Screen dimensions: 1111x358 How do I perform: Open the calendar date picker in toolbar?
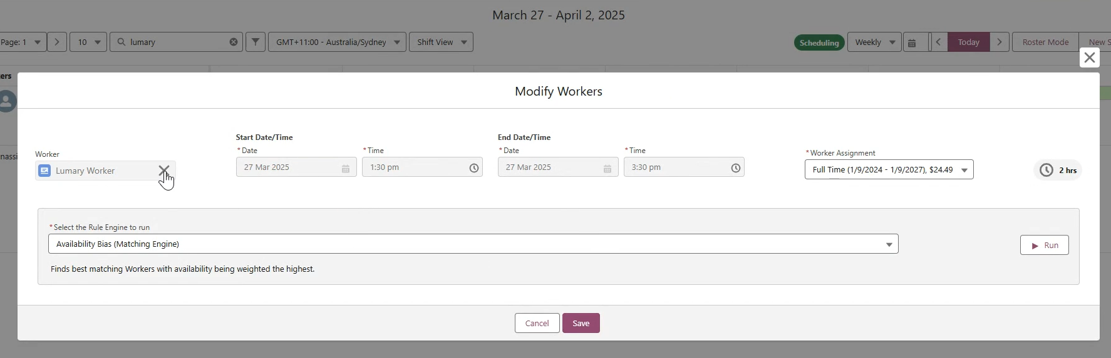[912, 42]
